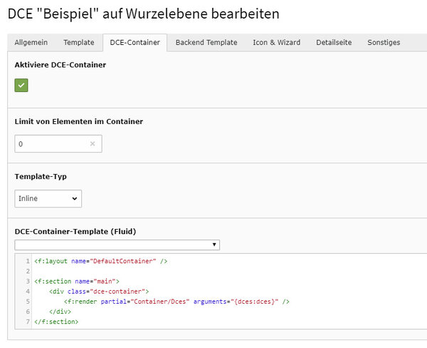Screen dimensions: 427x348
Task: Open the Template tab
Action: coord(79,42)
